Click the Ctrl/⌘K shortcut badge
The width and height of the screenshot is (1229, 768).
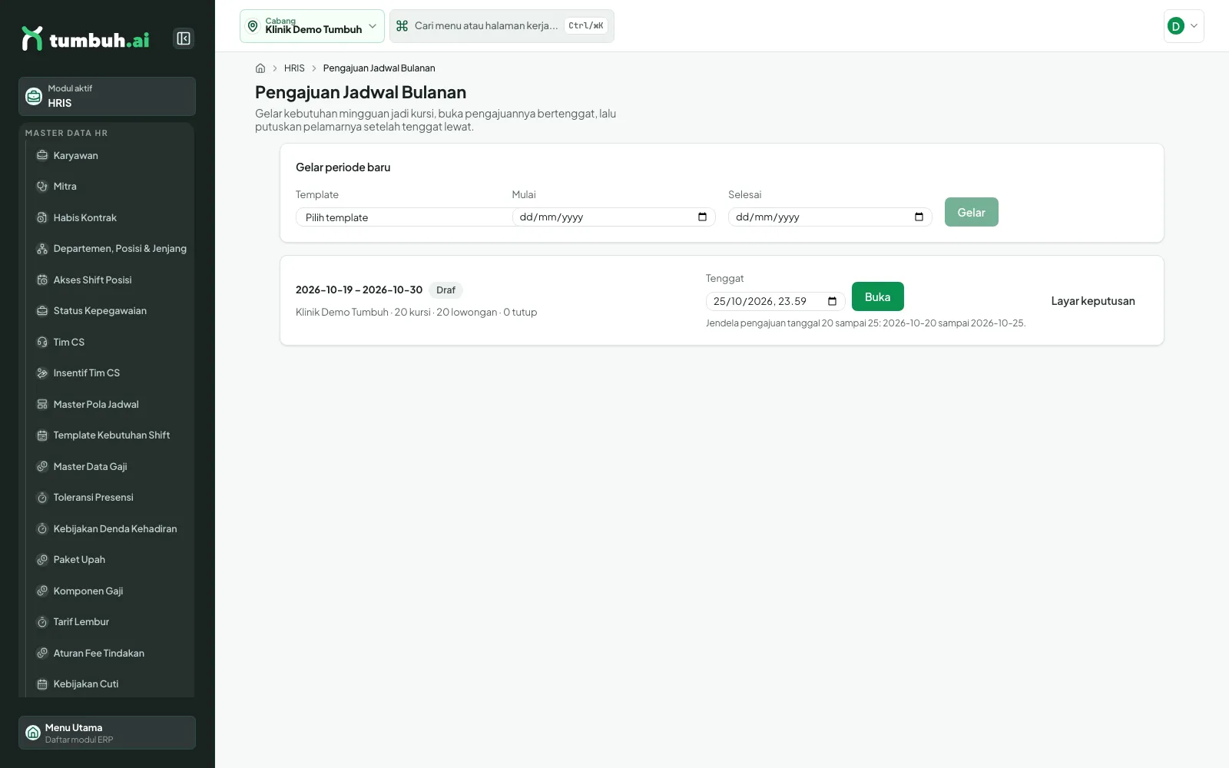[586, 26]
